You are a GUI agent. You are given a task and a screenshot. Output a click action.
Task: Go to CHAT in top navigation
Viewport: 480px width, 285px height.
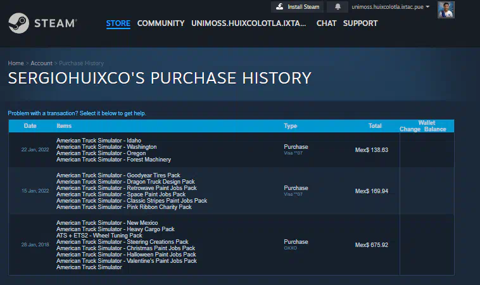[326, 23]
